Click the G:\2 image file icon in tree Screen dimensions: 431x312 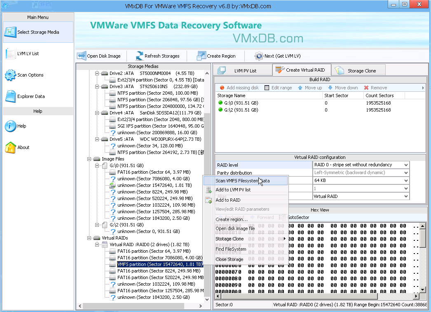point(104,225)
